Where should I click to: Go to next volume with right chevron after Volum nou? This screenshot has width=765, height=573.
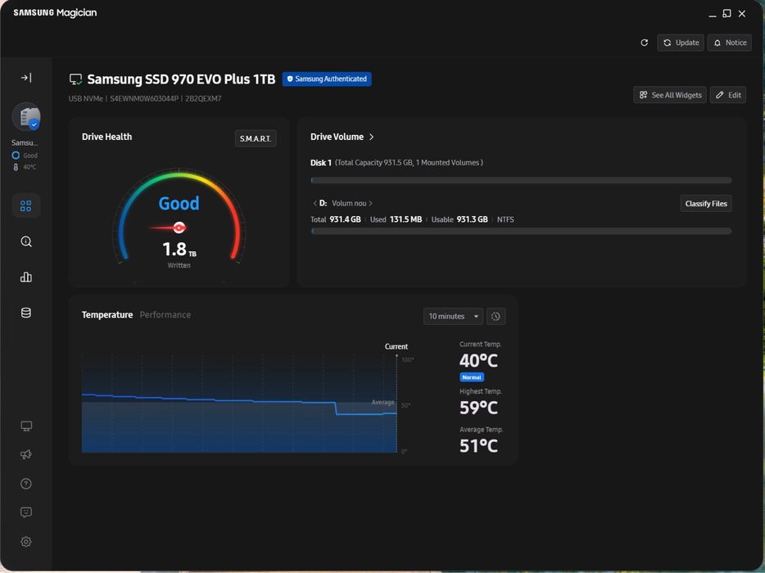370,203
